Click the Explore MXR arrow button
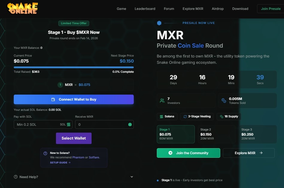The image size is (284, 188). (x=248, y=153)
